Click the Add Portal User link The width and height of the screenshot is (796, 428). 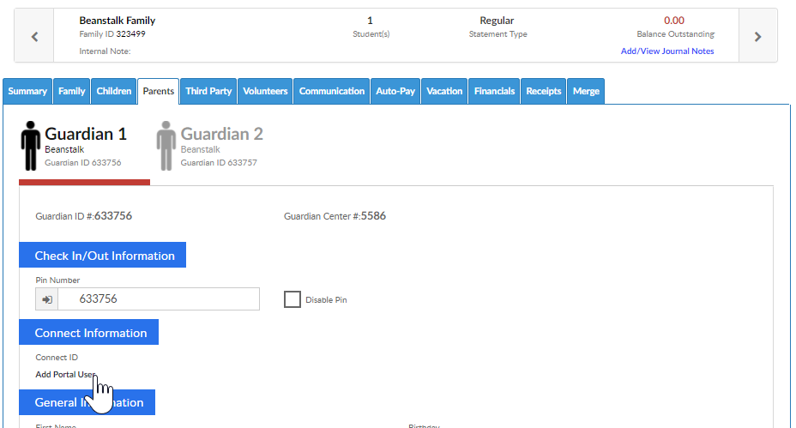(x=65, y=375)
